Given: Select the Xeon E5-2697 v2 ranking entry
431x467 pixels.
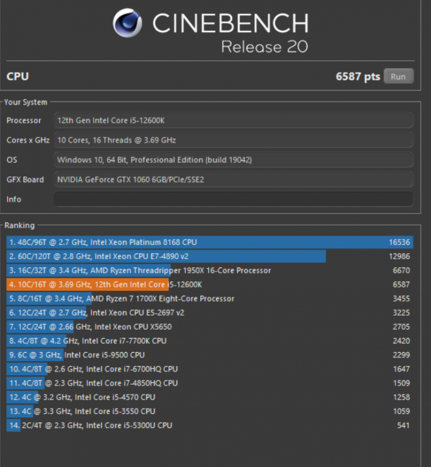Looking at the screenshot, I should click(209, 313).
